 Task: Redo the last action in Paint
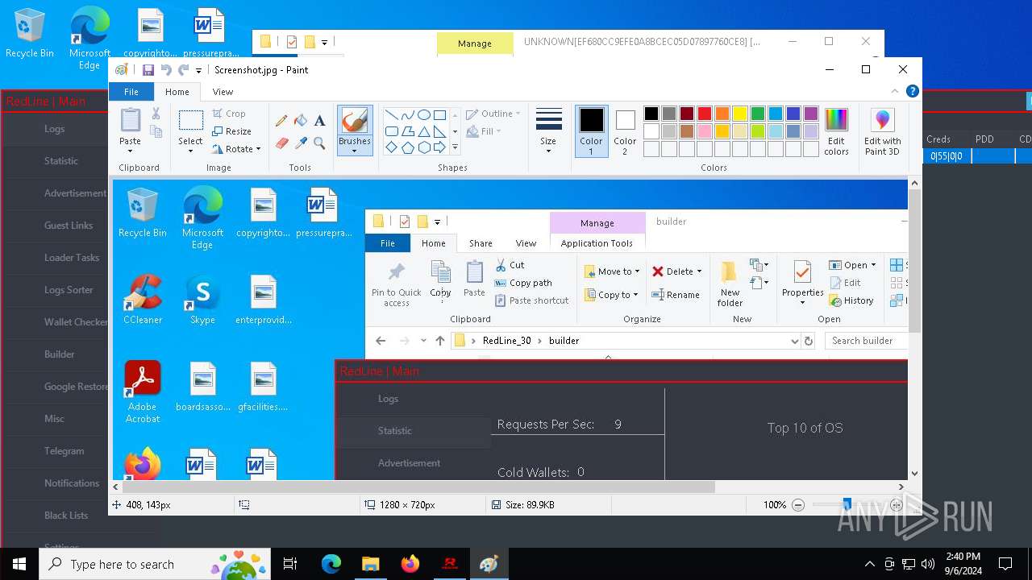pos(184,70)
